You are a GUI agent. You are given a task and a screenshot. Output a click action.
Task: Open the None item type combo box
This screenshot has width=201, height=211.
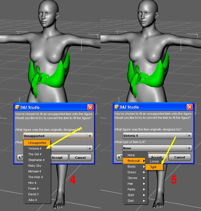157,148
